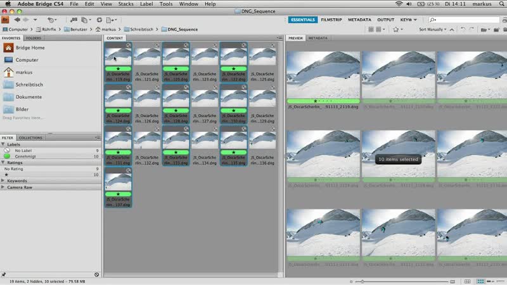The height and width of the screenshot is (285, 507).
Task: Switch to the METADATA workspace
Action: tap(359, 20)
